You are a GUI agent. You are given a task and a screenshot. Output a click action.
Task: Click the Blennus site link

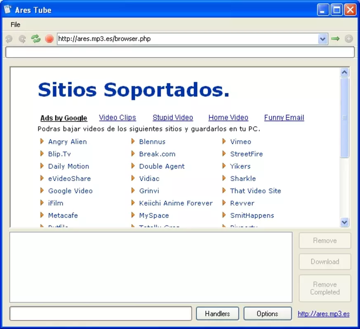coord(152,142)
